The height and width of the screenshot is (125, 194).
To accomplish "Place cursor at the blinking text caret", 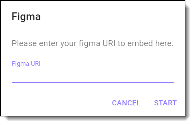I will click(12, 75).
